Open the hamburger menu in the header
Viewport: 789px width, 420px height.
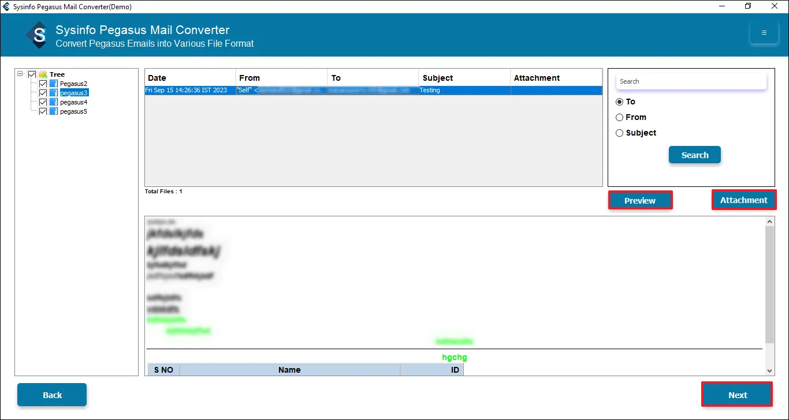764,33
